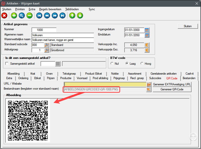Open the Tabbladen menu
The width and height of the screenshot is (201, 149).
click(x=72, y=9)
